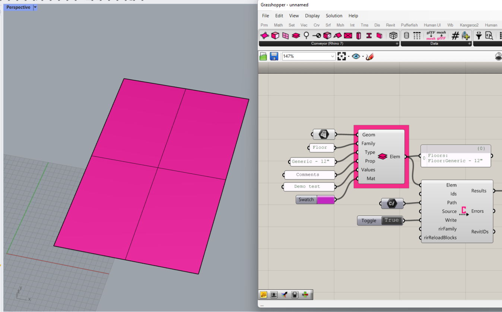Open the zoom percentage dropdown
Image resolution: width=502 pixels, height=312 pixels.
pos(333,56)
